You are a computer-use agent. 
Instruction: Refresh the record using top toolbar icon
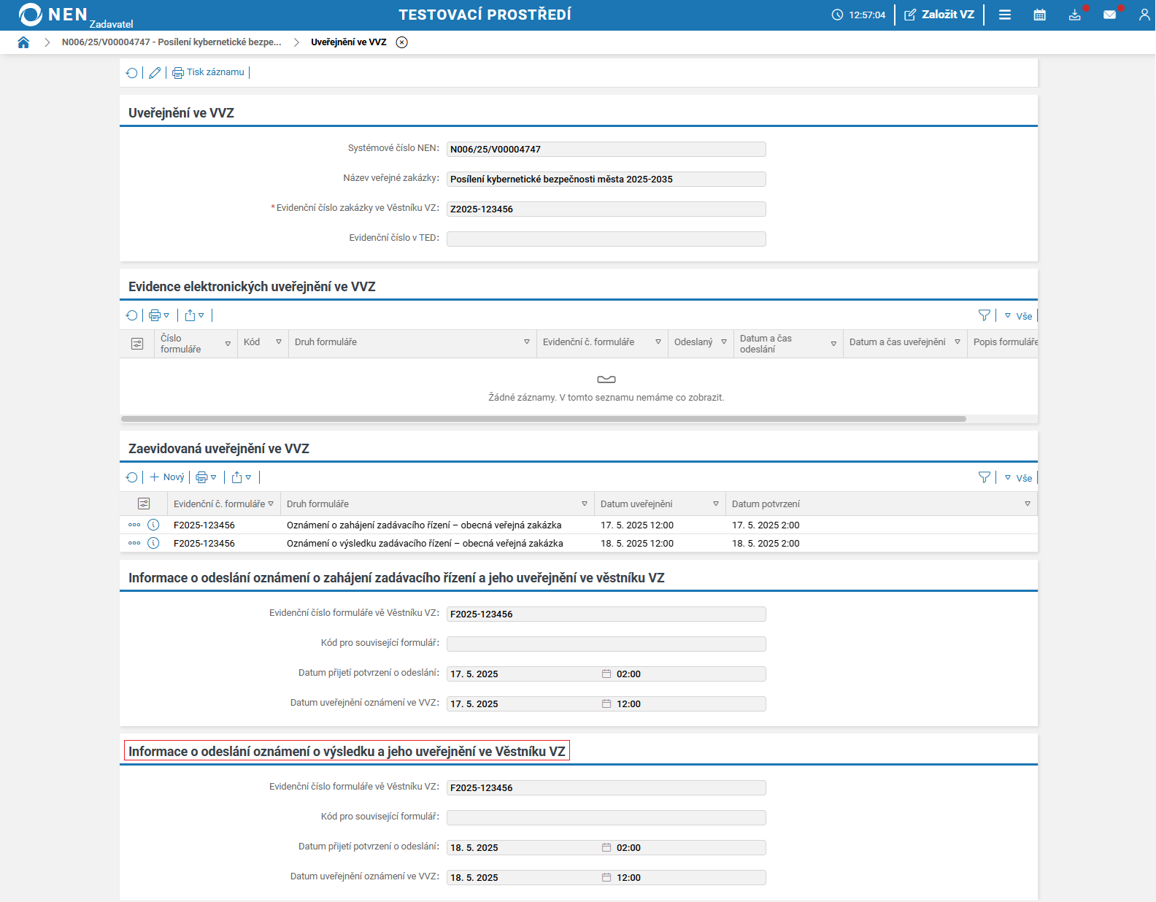[x=132, y=73]
